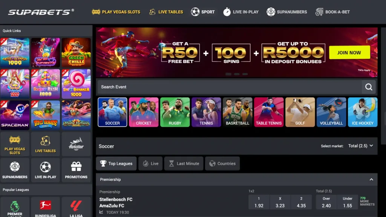Launch the Spaceman game
The height and width of the screenshot is (217, 386).
point(15,115)
